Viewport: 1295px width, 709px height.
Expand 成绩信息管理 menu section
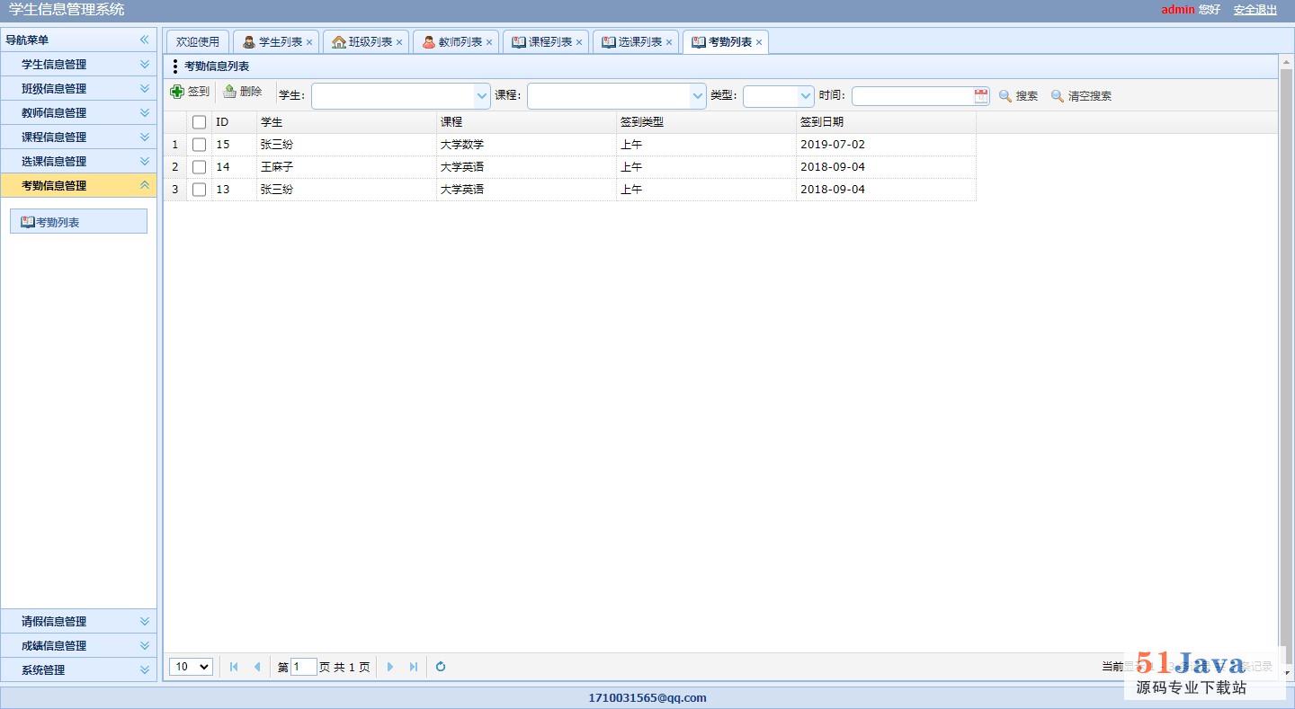[78, 645]
